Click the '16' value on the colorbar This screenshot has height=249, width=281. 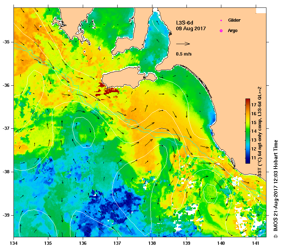tap(254, 113)
